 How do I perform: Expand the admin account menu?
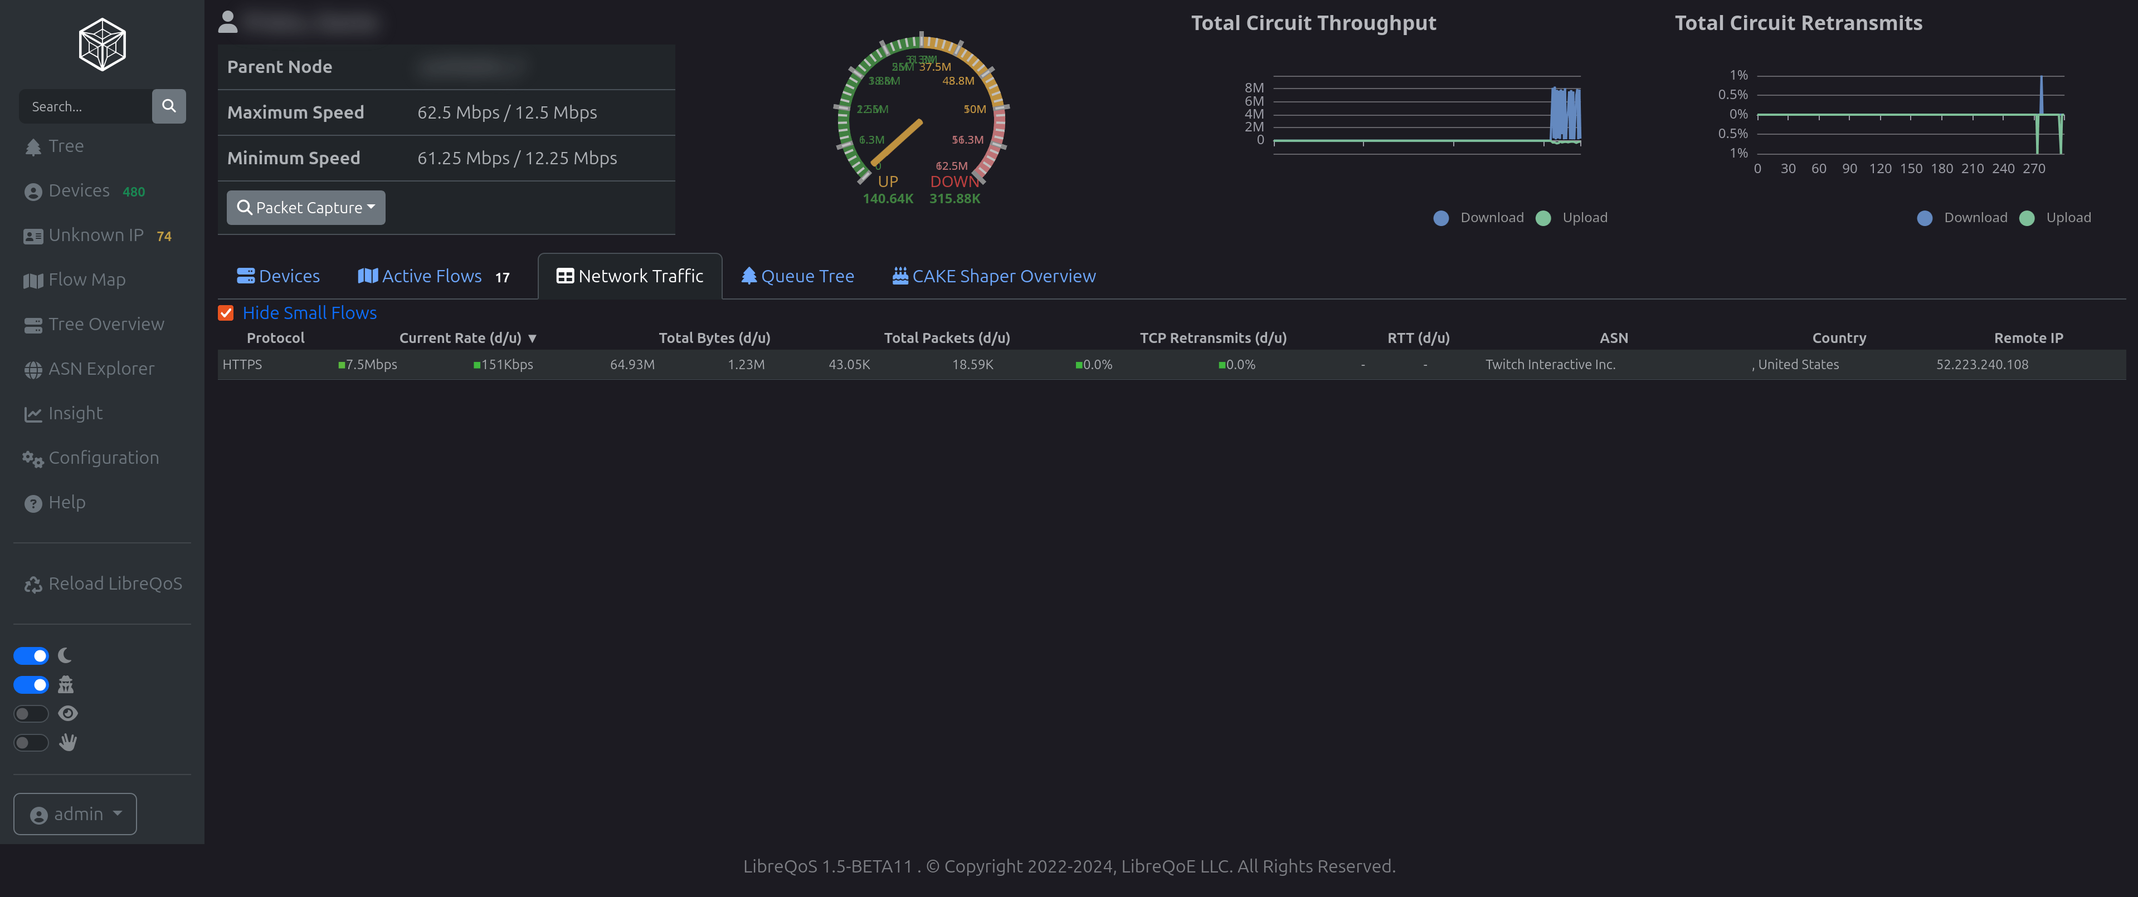tap(75, 813)
